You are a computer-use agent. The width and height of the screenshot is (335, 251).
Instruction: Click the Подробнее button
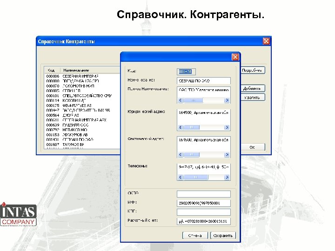pos(252,70)
